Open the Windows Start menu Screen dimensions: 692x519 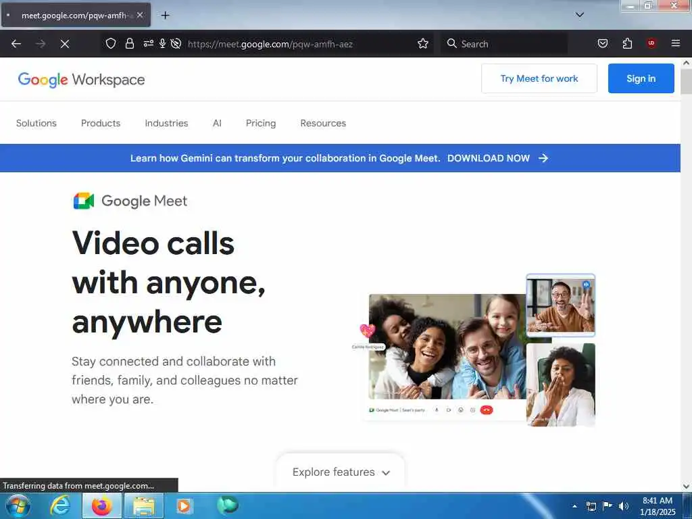pos(18,505)
